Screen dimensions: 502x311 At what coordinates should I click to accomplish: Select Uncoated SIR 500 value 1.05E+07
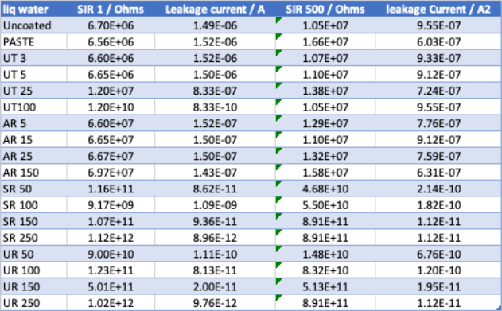[x=325, y=25]
